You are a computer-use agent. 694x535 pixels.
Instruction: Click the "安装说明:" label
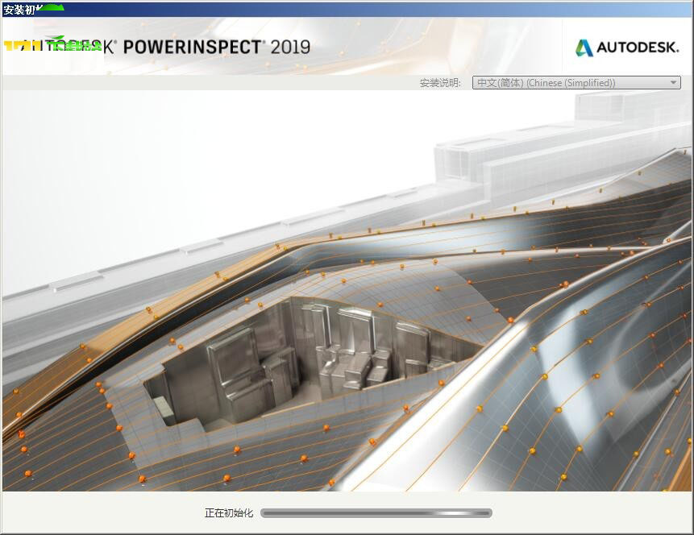440,83
